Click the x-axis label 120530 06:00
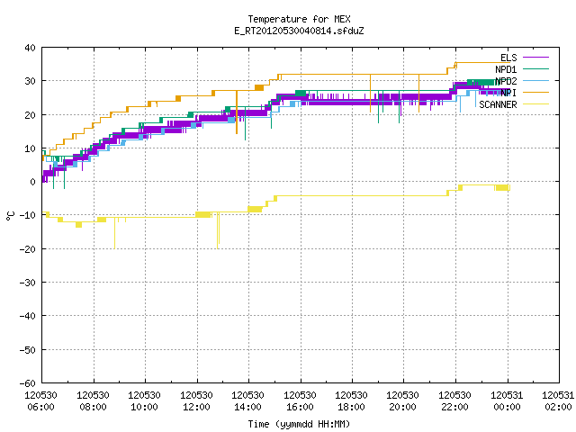Screen dimensions: 576x432 (40, 401)
